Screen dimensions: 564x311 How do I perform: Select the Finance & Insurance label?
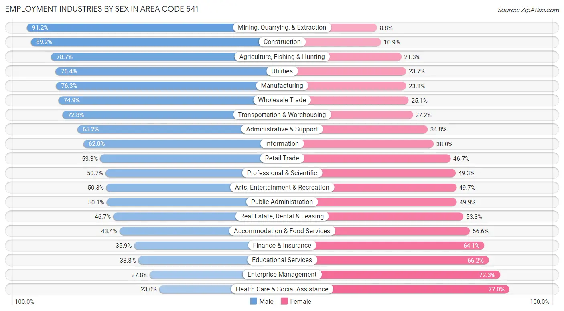tap(282, 246)
